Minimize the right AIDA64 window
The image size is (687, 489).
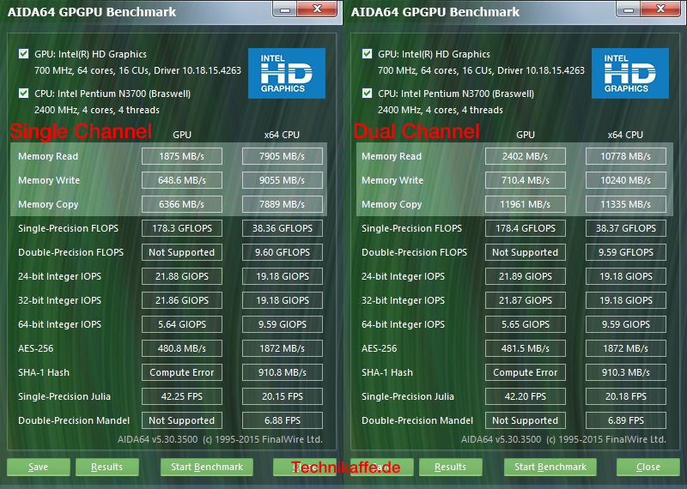click(x=628, y=9)
